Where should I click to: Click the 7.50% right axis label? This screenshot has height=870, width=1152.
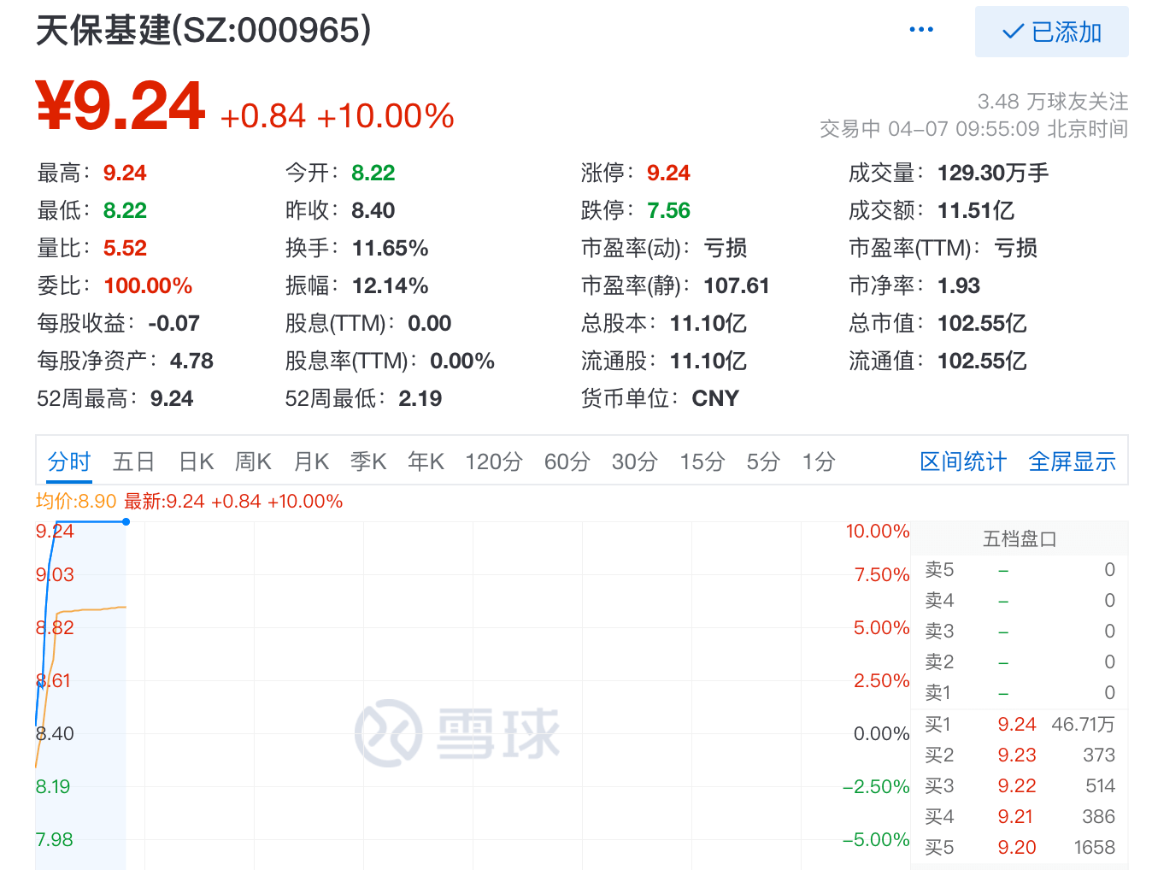click(x=882, y=574)
